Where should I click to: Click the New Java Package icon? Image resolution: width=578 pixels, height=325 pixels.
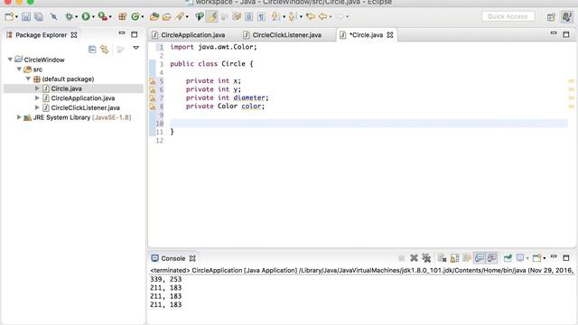click(x=123, y=16)
